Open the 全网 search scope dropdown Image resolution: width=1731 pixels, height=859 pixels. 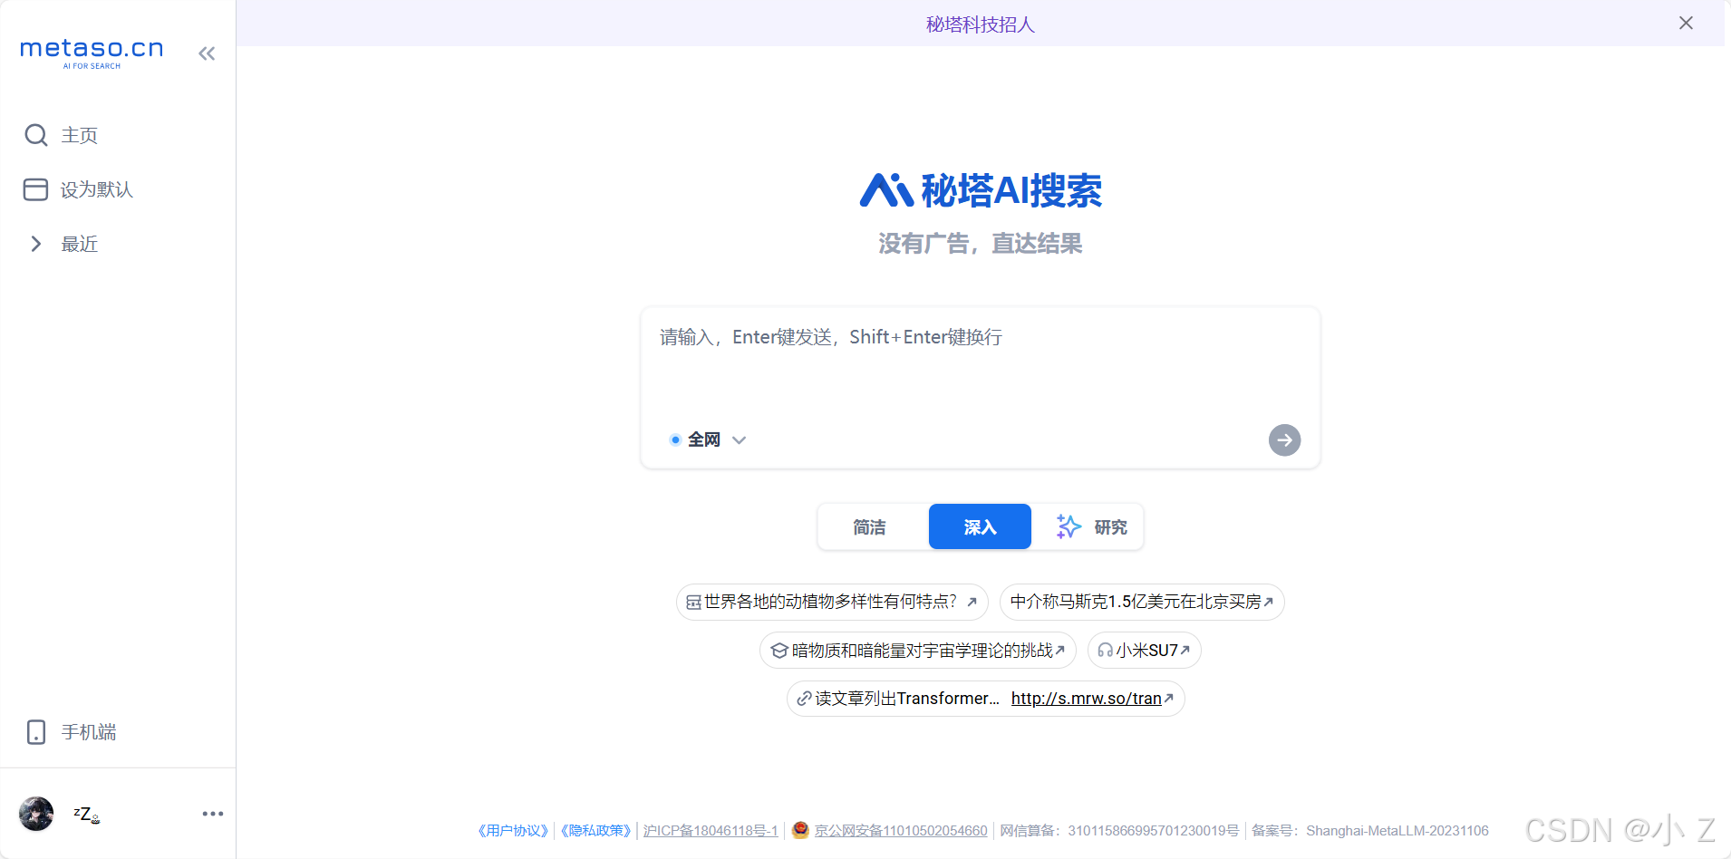point(708,439)
